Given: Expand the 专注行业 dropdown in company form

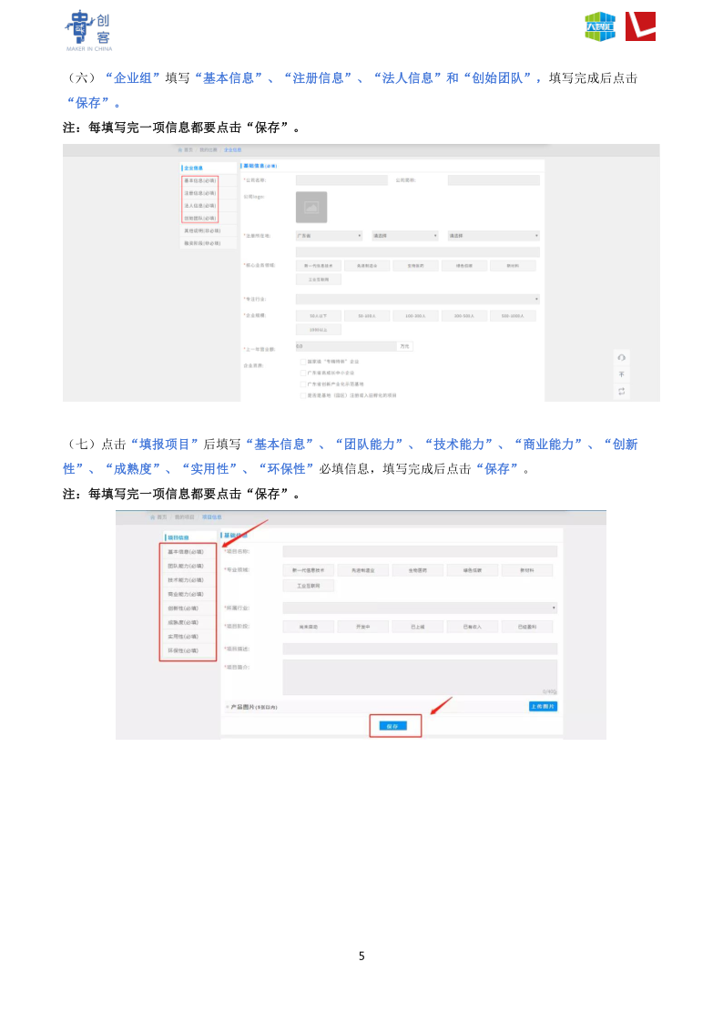Looking at the screenshot, I should (417, 299).
